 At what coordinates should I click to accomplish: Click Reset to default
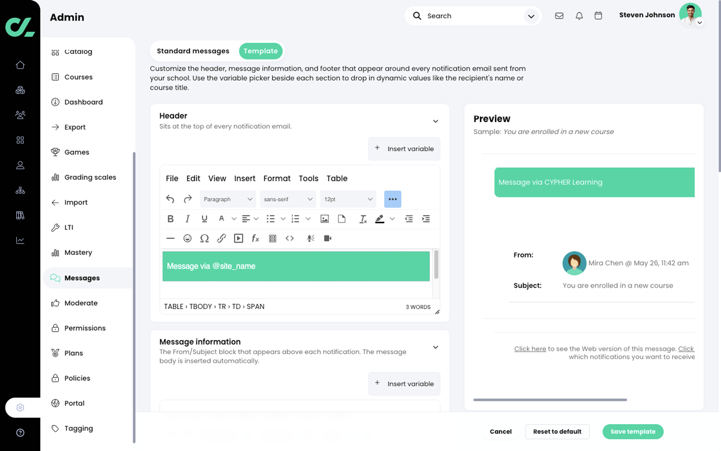(557, 432)
